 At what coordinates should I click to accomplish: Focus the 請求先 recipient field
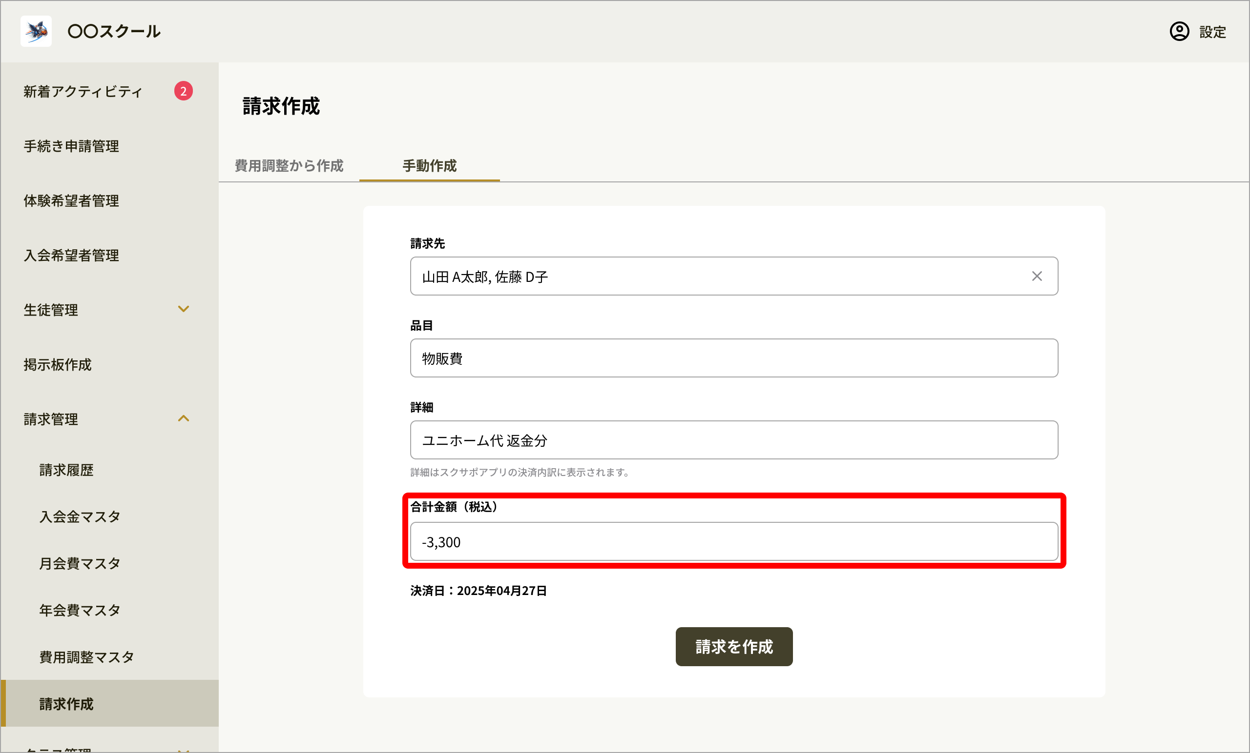[x=733, y=276]
